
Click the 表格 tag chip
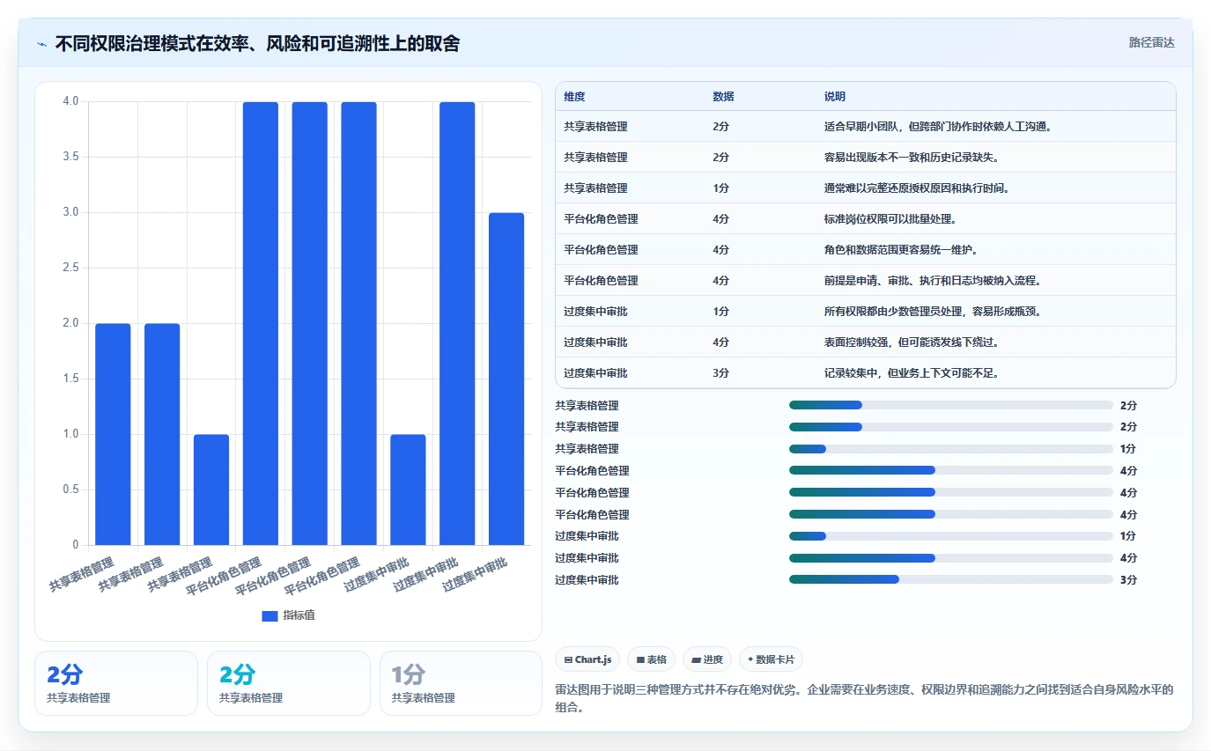point(651,659)
